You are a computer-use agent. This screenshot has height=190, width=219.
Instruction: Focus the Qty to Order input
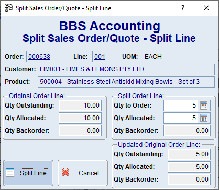point(181,105)
